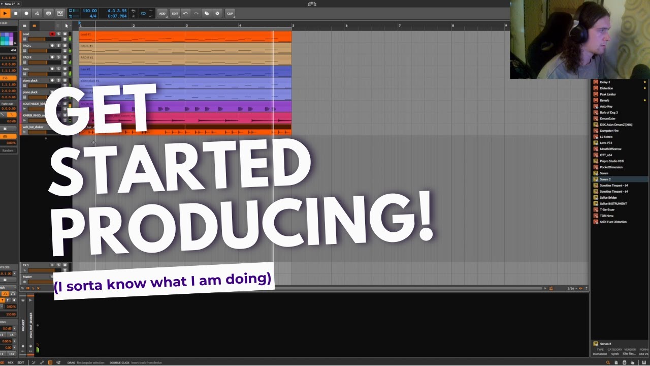Switch to the MIX panel layout
Screen dimensions: 650x366
(x=11, y=362)
